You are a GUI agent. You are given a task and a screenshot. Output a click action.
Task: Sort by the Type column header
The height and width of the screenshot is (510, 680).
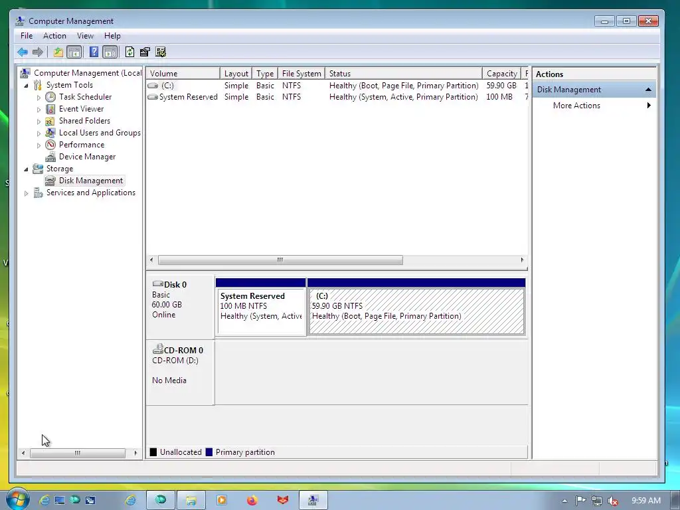coord(265,73)
